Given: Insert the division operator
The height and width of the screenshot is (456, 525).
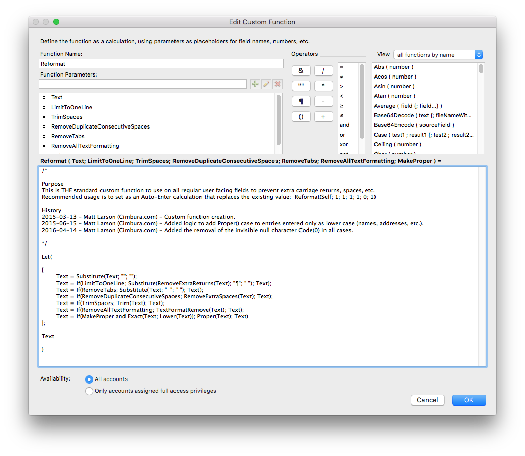Looking at the screenshot, I should pyautogui.click(x=323, y=70).
